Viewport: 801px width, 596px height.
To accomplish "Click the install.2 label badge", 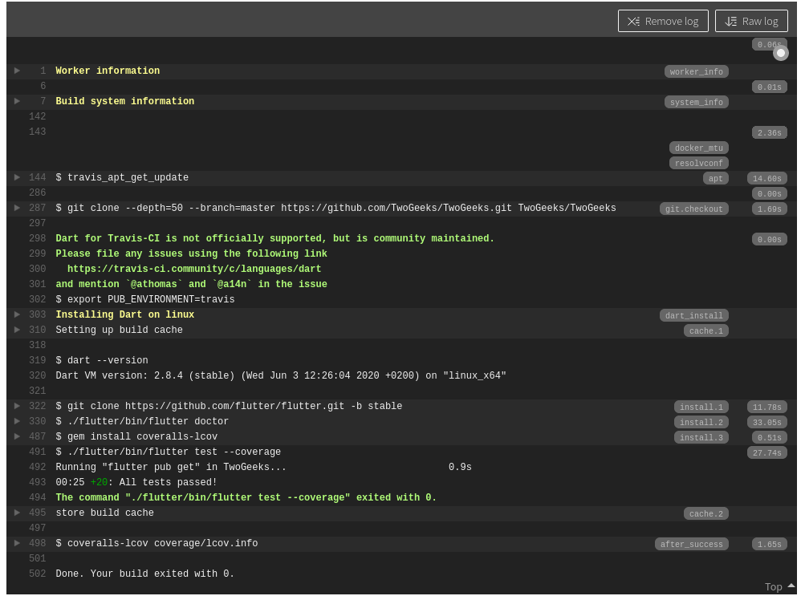I will 701,423.
